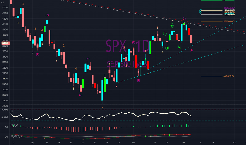Click the 3520.00 price axis label
The height and width of the screenshot is (145, 246).
(5, 100)
